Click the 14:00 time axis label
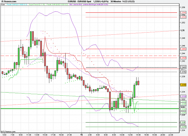 (x=138, y=135)
